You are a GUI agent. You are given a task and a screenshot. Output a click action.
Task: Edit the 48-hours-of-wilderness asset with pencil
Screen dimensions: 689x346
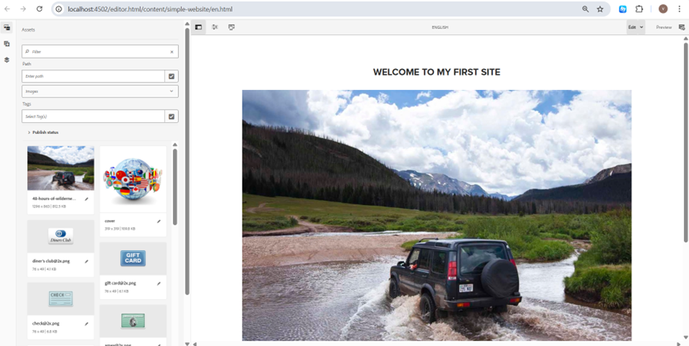point(86,199)
